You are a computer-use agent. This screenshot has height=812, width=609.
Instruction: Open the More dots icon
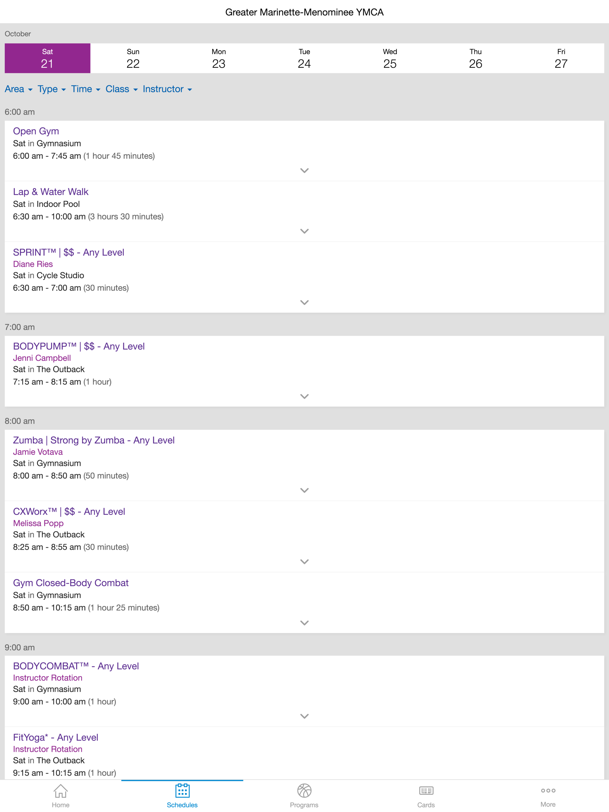point(548,790)
